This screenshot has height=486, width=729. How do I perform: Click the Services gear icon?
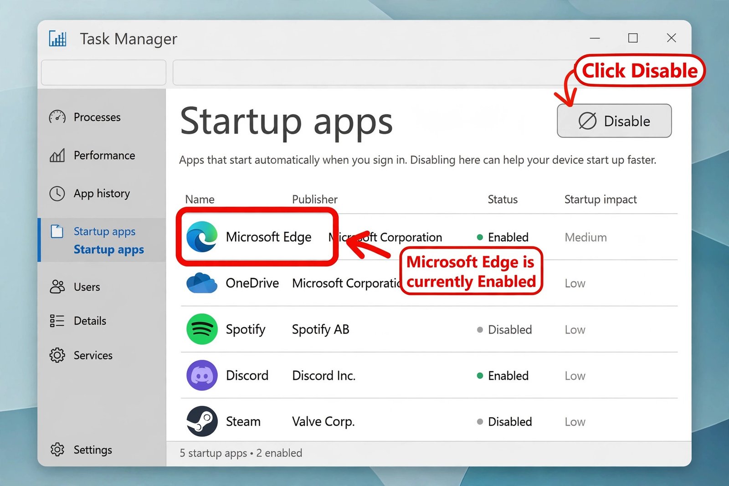coord(57,355)
